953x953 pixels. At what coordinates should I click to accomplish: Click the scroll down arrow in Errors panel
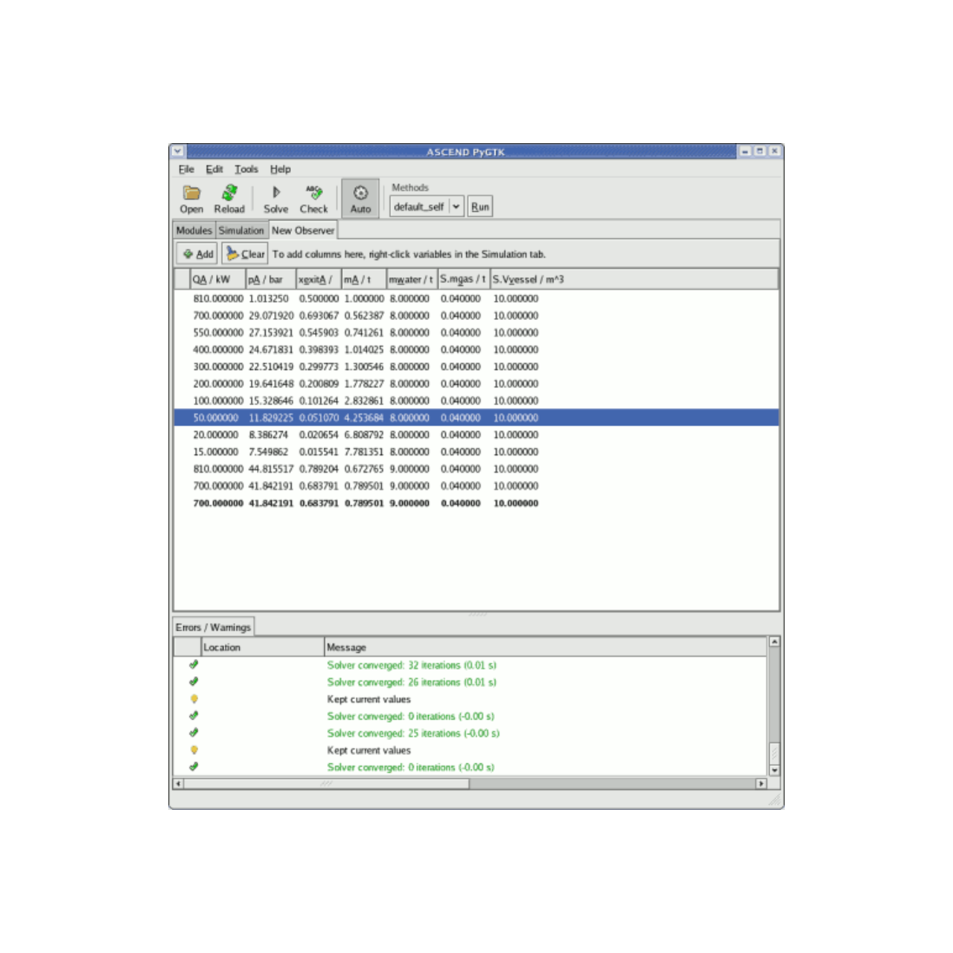coord(774,770)
